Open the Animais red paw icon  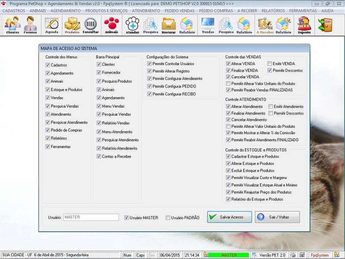click(112, 25)
